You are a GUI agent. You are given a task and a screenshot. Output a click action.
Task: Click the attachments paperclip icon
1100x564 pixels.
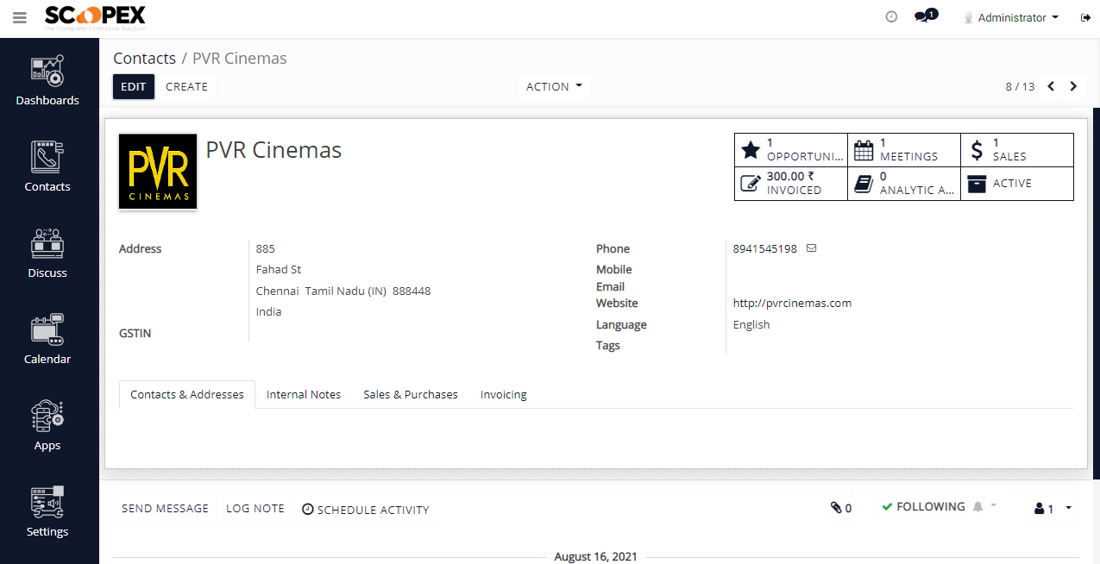pos(841,508)
